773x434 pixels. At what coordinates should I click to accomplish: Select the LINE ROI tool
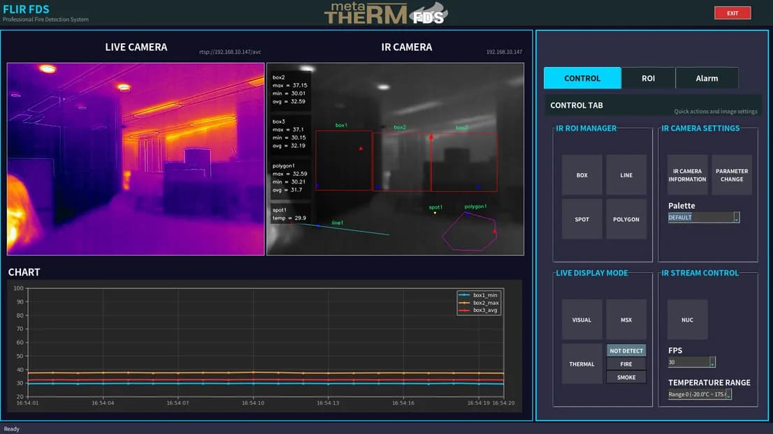(626, 174)
